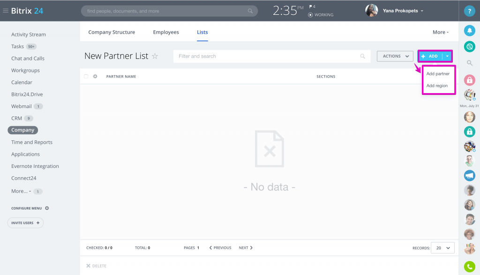This screenshot has height=275, width=480.
Task: Choose Add partner from dropdown menu
Action: tap(438, 73)
